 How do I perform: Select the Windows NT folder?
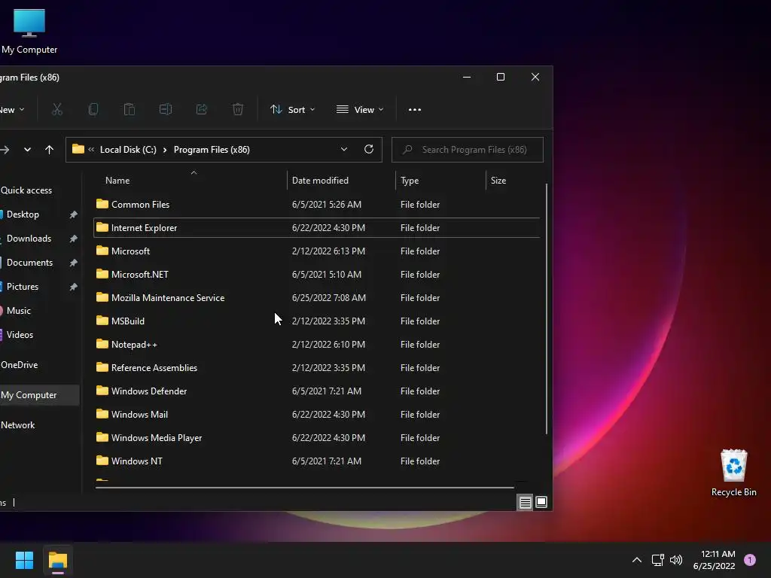317,461
